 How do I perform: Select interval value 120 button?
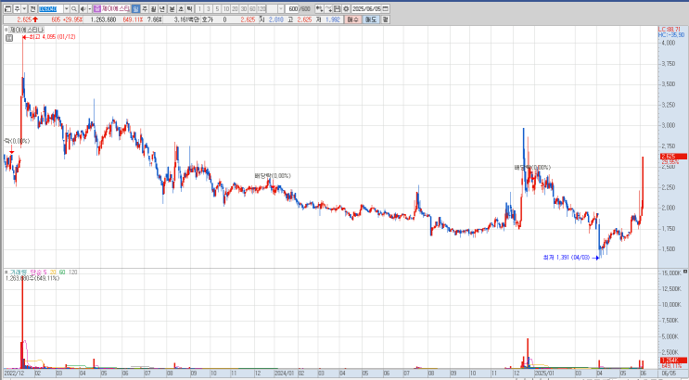tap(262, 8)
